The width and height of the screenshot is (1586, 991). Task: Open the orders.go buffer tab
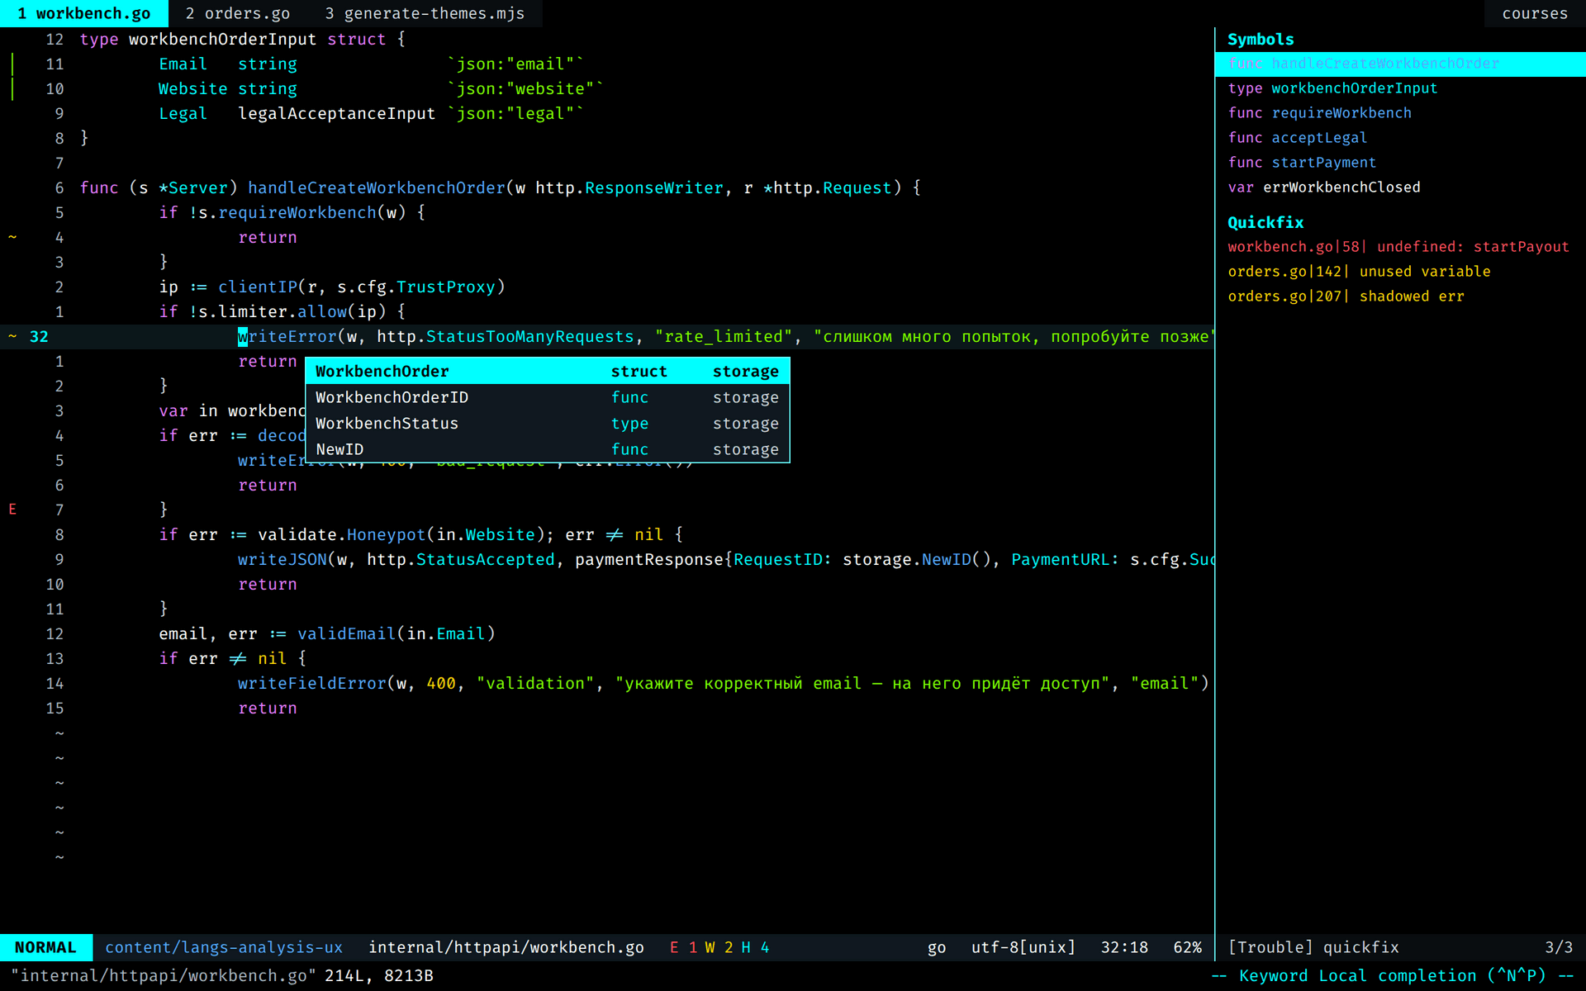tap(237, 13)
